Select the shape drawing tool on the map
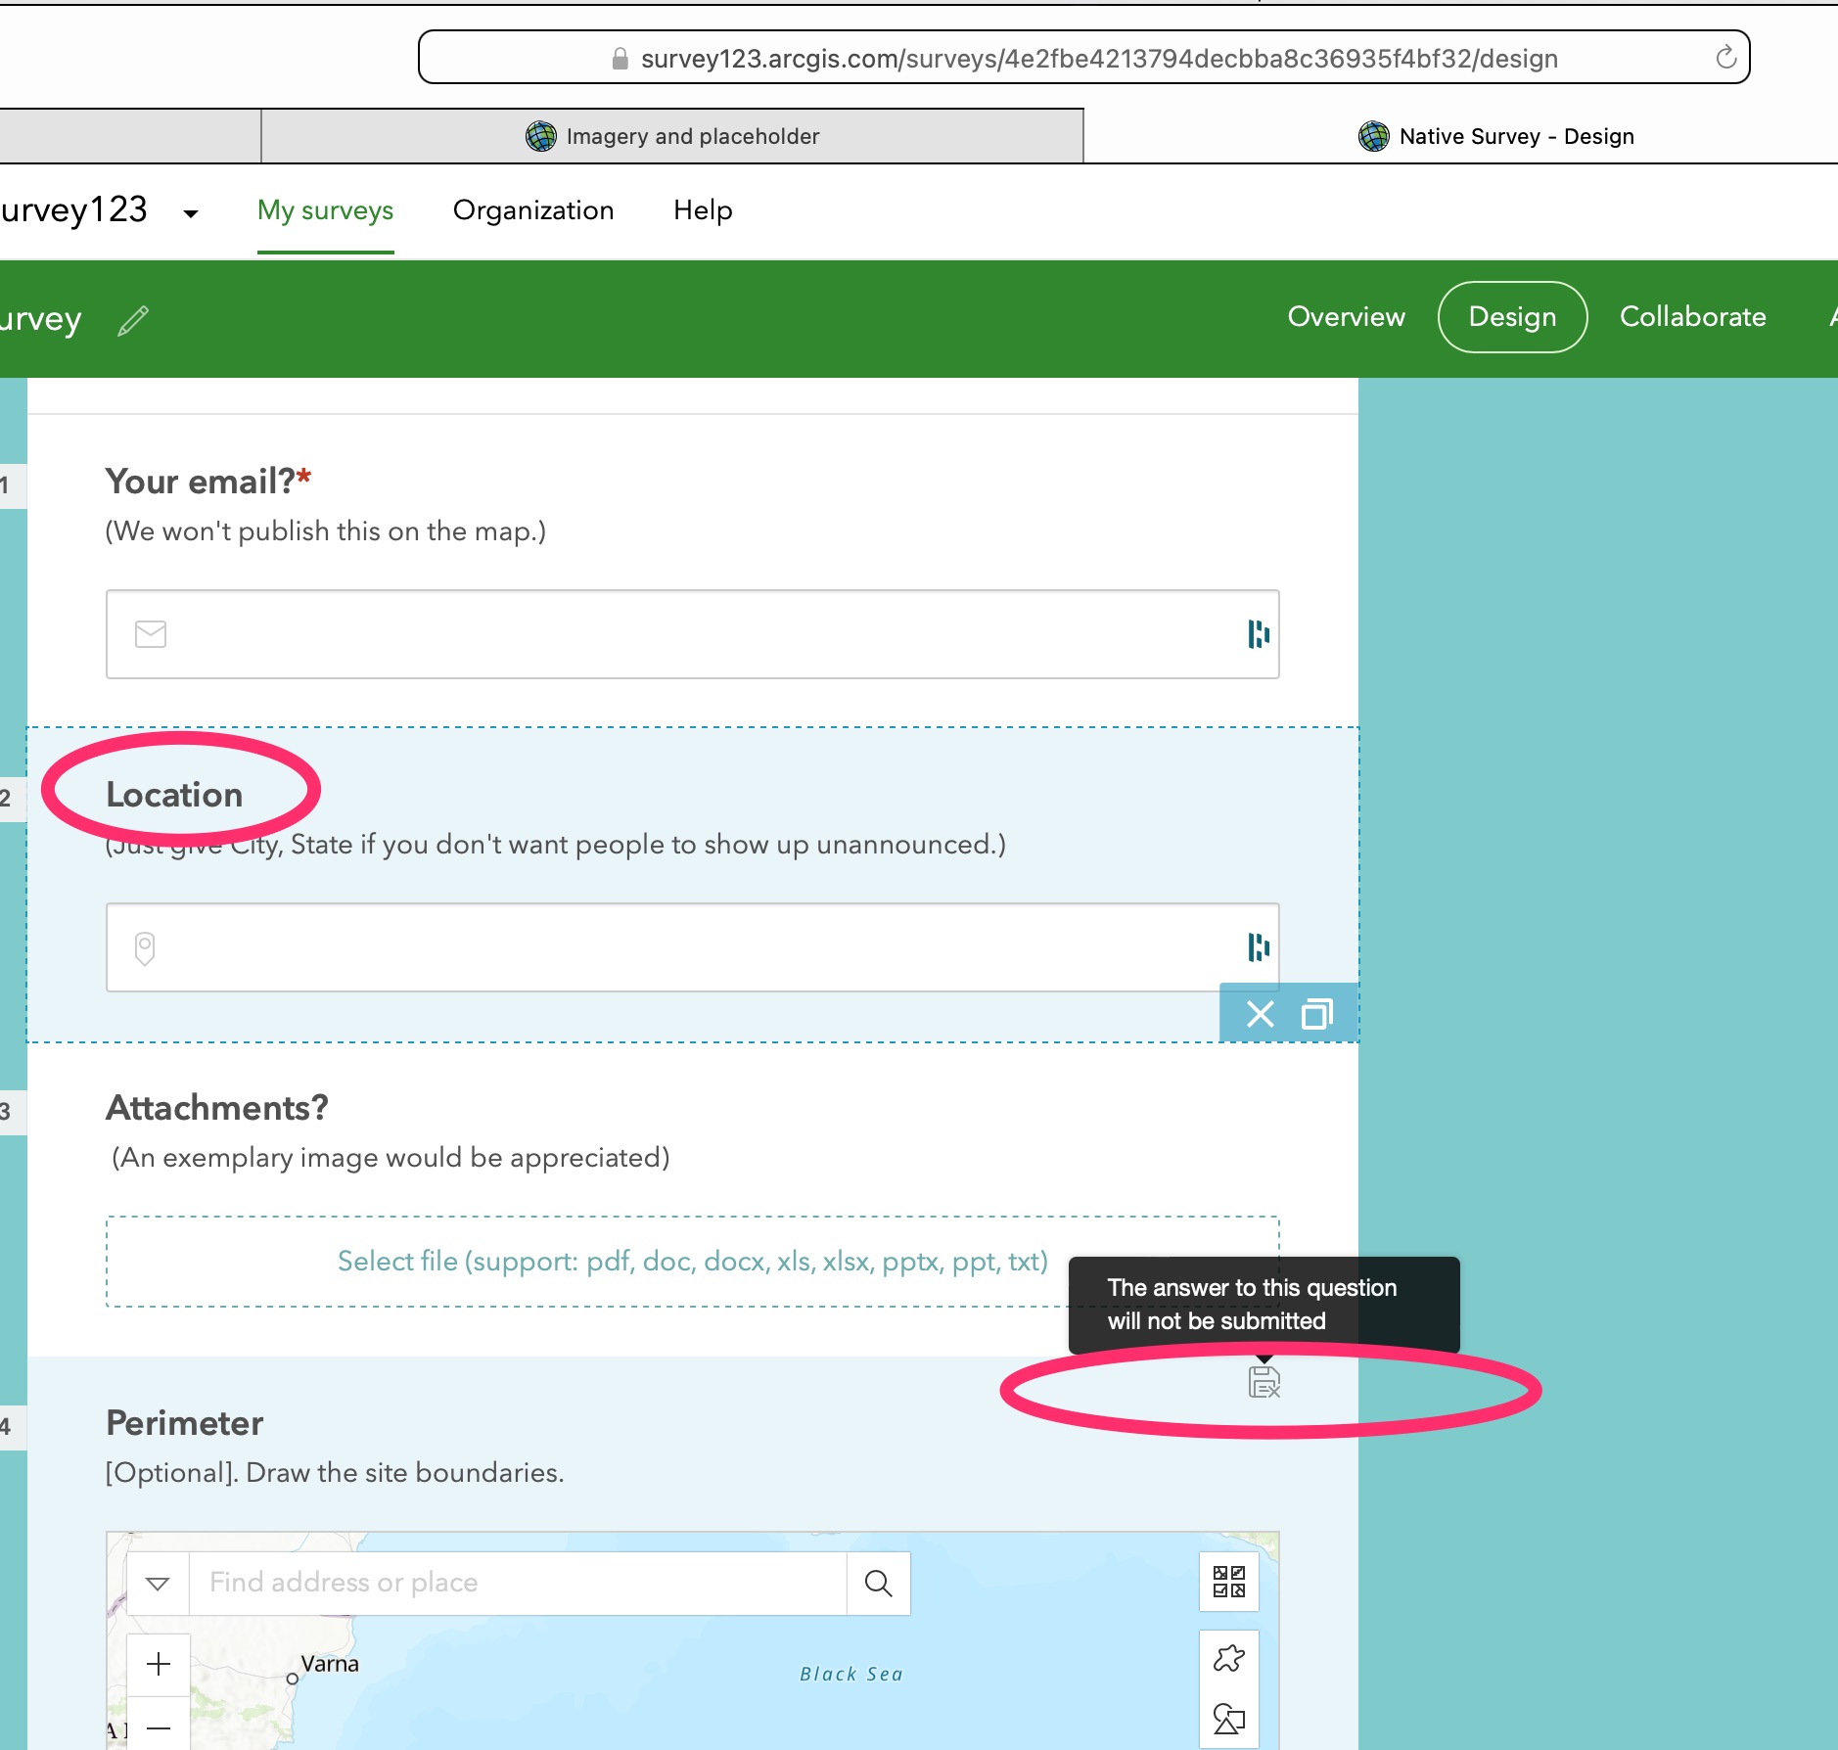 click(x=1229, y=1718)
